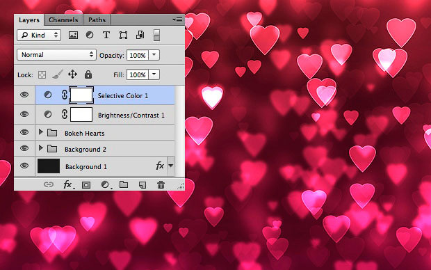Hide the Background 2 group
The image size is (431, 270).
(x=24, y=148)
